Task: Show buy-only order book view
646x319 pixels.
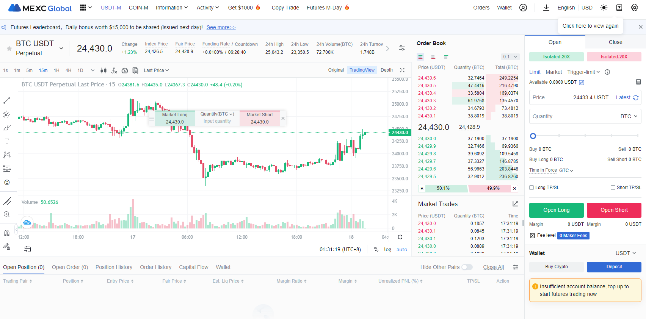Action: 446,57
